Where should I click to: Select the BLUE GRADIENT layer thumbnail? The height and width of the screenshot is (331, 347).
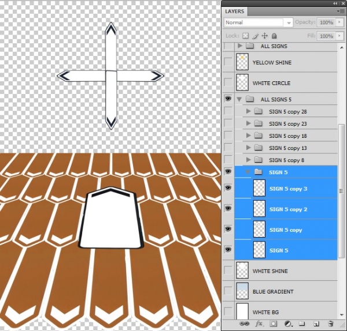tap(242, 291)
